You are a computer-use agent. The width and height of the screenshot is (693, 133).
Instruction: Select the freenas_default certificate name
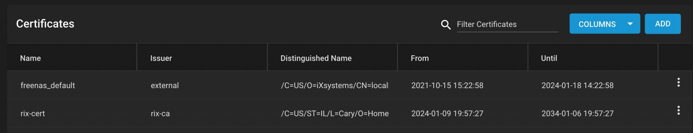pos(48,86)
